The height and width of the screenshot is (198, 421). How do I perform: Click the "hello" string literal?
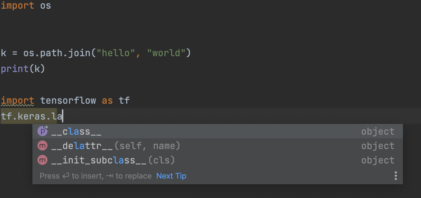(116, 53)
